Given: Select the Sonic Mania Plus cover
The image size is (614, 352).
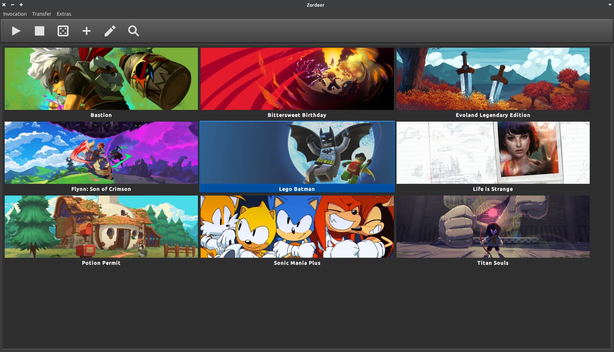Looking at the screenshot, I should click(297, 226).
